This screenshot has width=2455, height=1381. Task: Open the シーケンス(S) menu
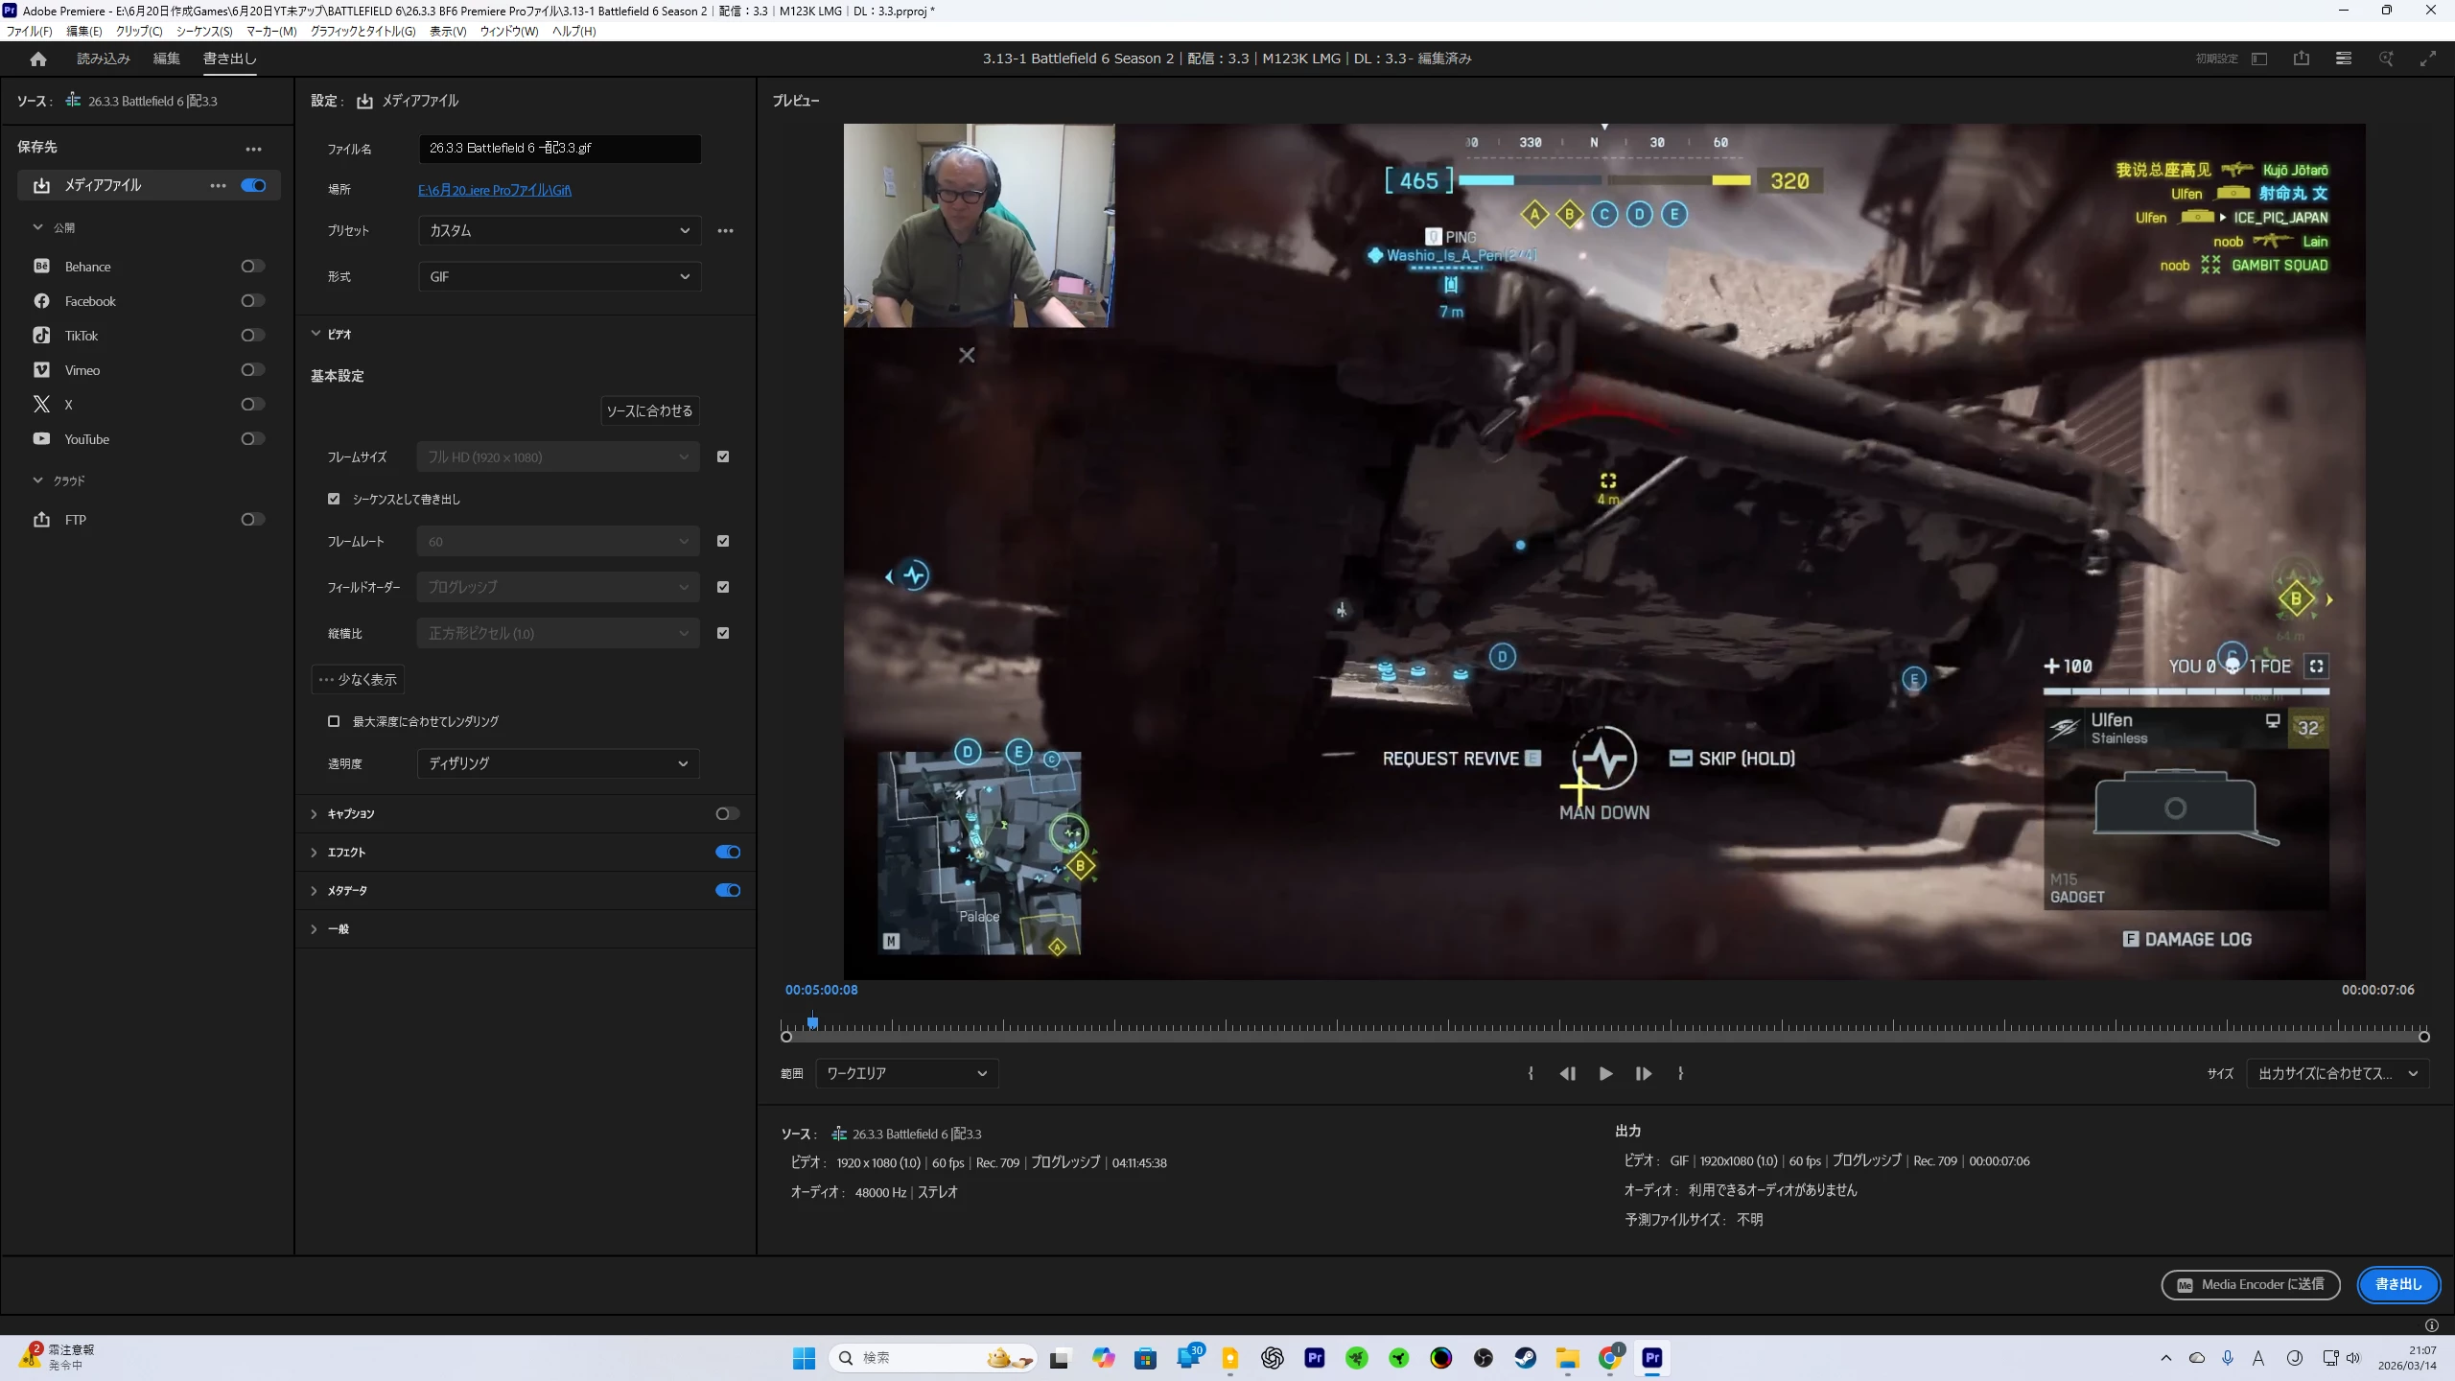(203, 31)
